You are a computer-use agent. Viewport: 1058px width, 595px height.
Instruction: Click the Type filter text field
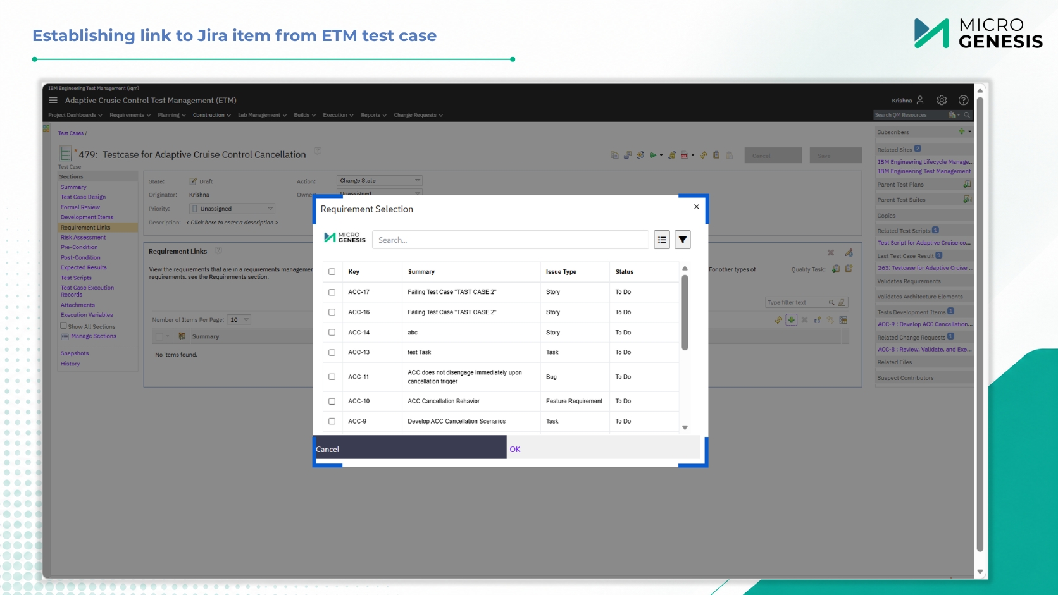tap(797, 302)
